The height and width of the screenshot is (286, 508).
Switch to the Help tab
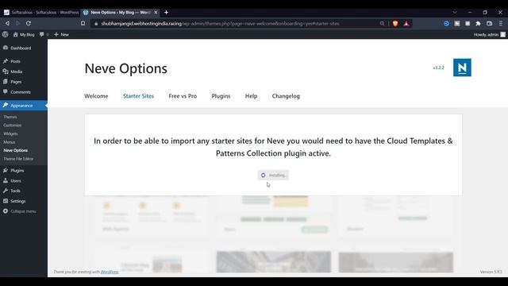click(251, 96)
